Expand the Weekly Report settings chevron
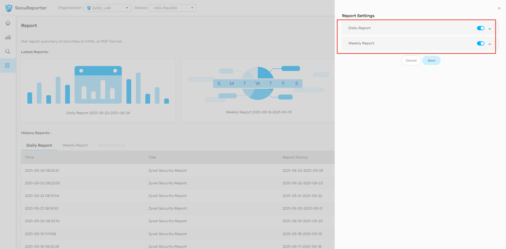This screenshot has height=249, width=506. (490, 44)
